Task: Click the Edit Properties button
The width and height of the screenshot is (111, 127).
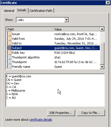Action: tap(61, 113)
